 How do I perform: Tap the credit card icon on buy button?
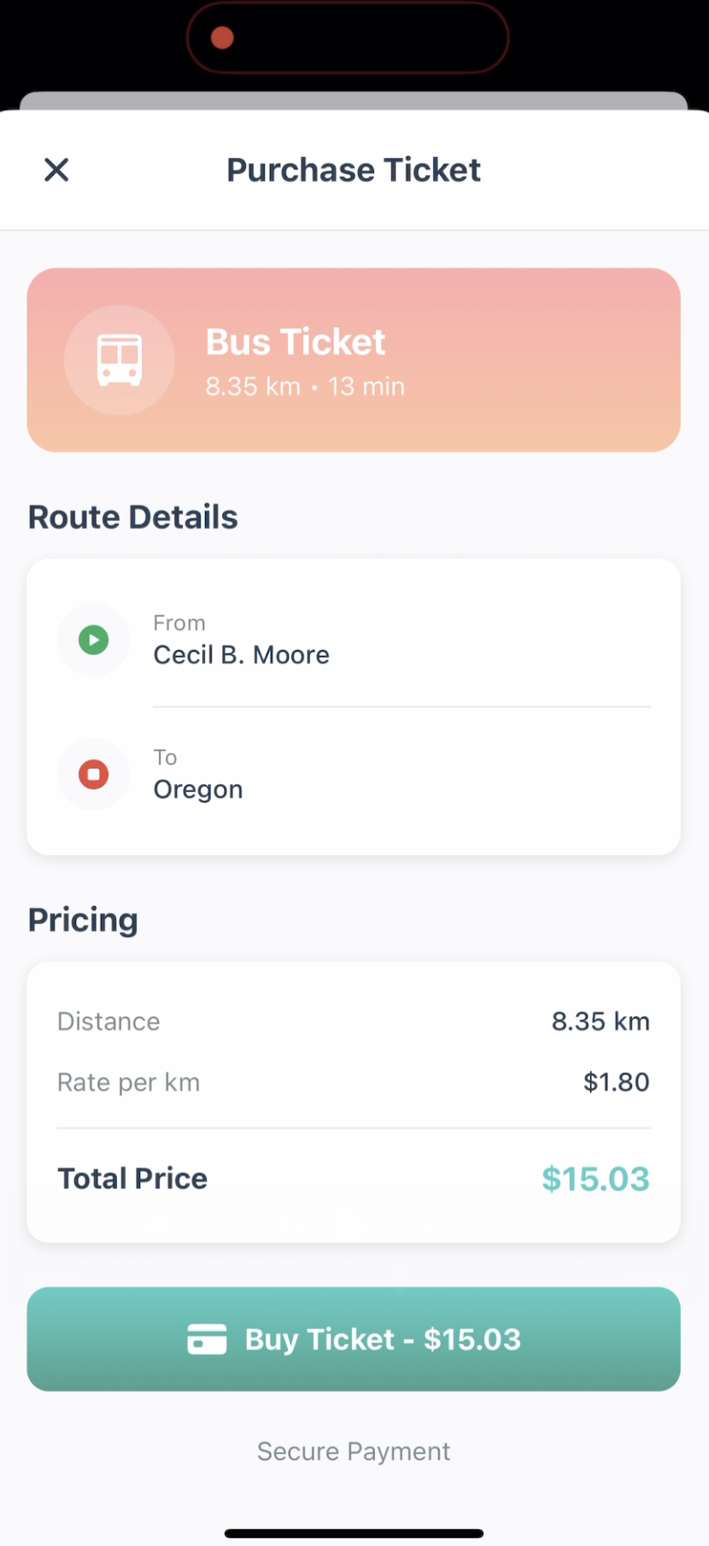pos(207,1339)
